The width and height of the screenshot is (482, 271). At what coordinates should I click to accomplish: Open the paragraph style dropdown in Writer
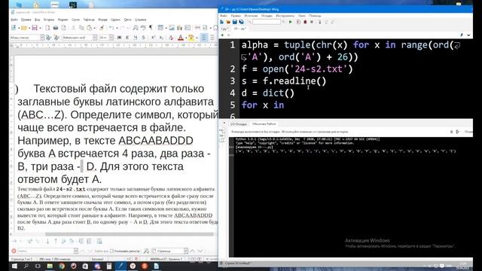[42, 38]
